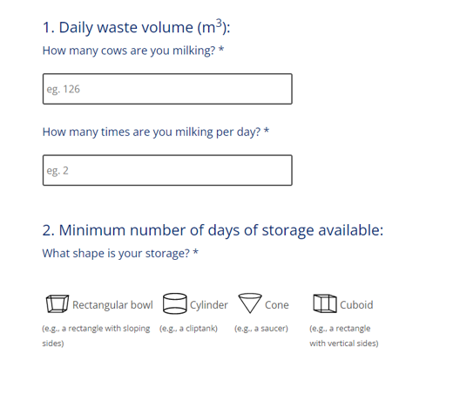
Task: Focus the number of cows input field
Action: click(x=167, y=89)
